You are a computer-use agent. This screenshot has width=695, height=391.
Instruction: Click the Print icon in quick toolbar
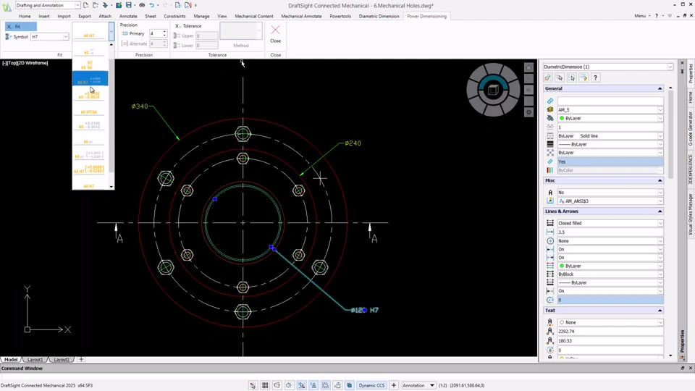142,5
